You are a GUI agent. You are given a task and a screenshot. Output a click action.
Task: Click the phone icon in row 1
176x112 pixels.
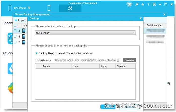pyautogui.click(x=24, y=31)
